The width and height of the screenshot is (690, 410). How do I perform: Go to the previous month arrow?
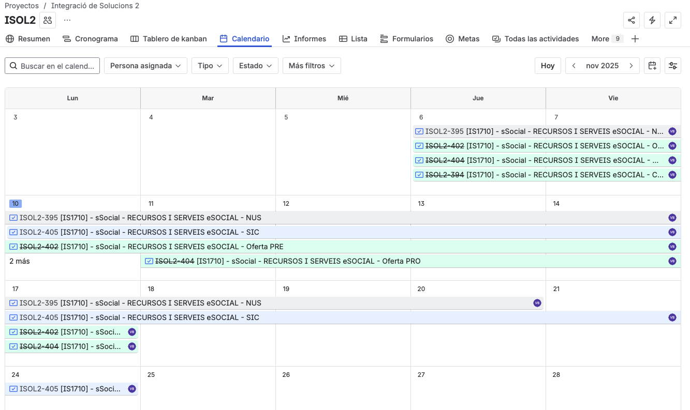pos(574,66)
